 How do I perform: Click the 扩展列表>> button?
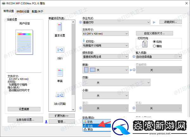(x=62, y=116)
